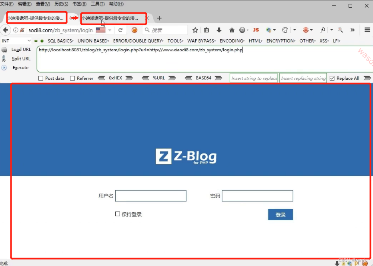Click the Split URL button
Image resolution: width=373 pixels, height=266 pixels.
coord(21,58)
